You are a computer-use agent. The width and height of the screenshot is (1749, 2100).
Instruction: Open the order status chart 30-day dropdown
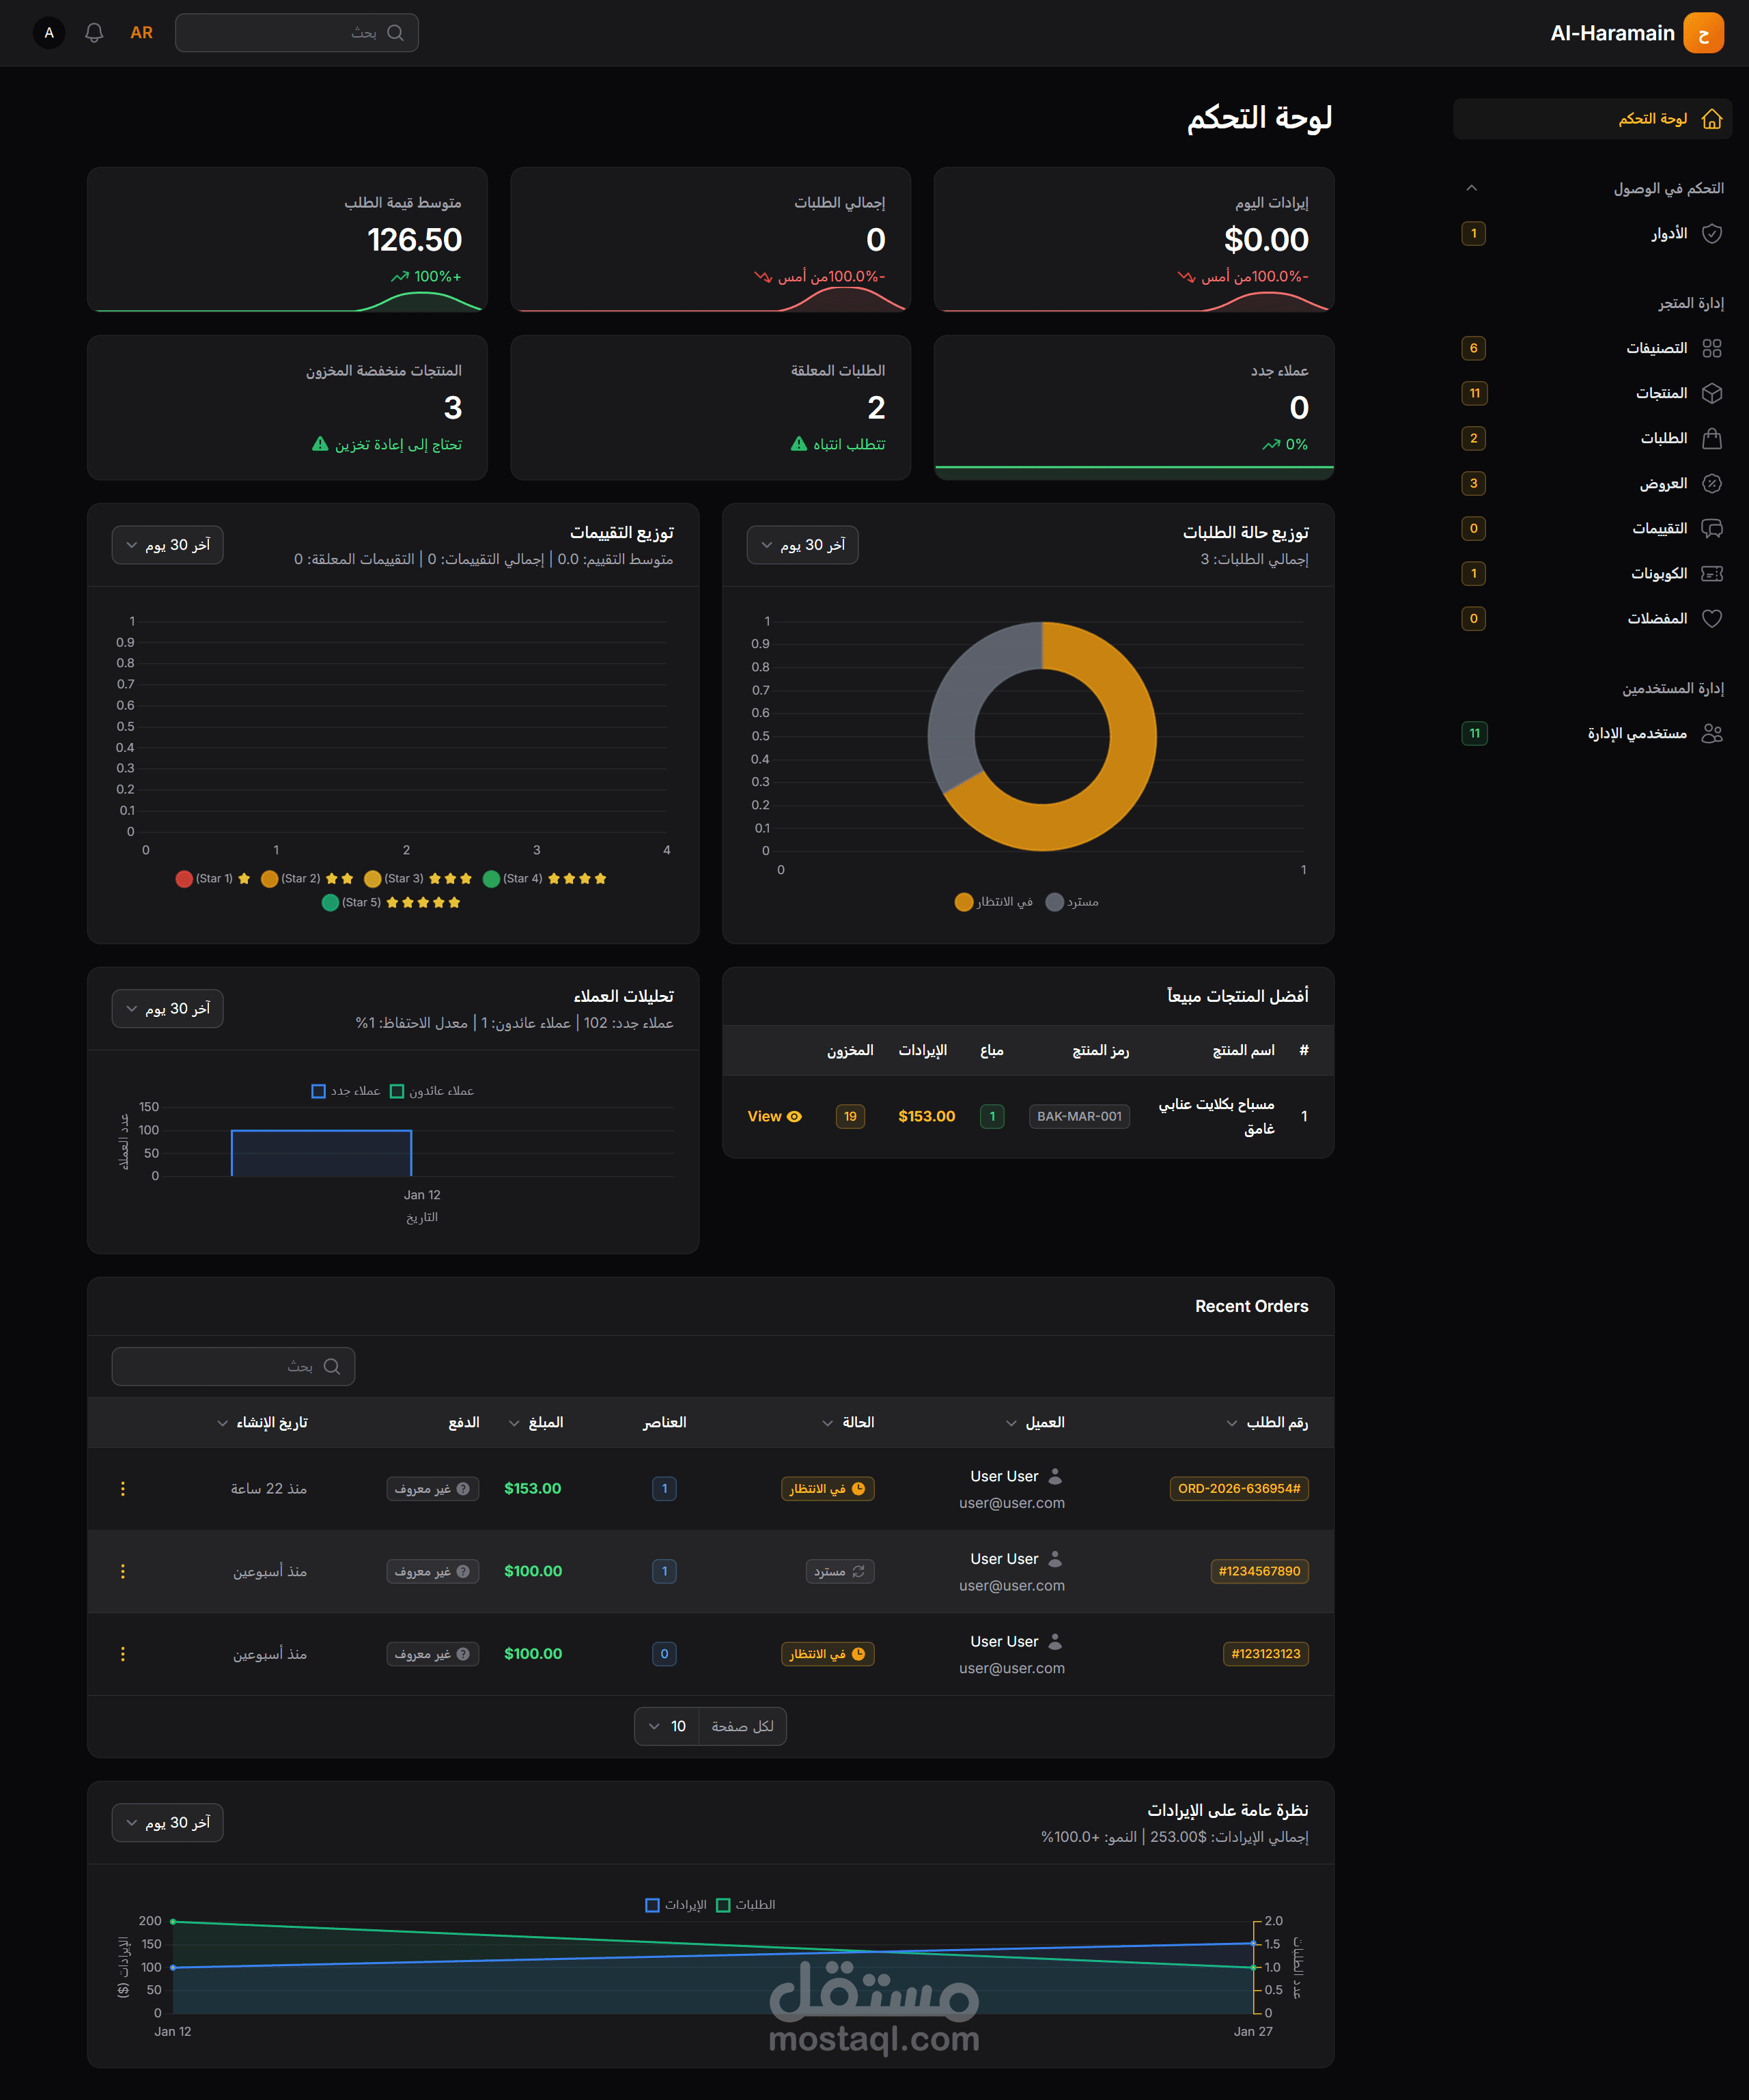(802, 545)
